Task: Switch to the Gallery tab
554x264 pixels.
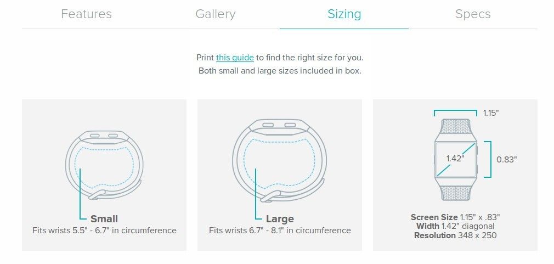Action: tap(215, 14)
